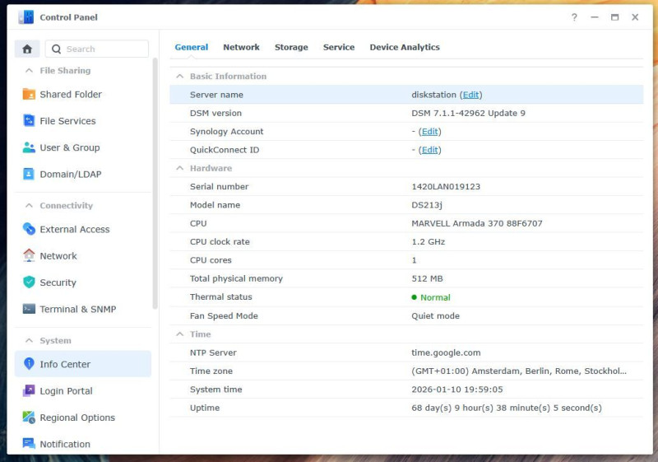Click the Fan Speed Mode label
Viewport: 658px width, 462px height.
[x=224, y=316]
